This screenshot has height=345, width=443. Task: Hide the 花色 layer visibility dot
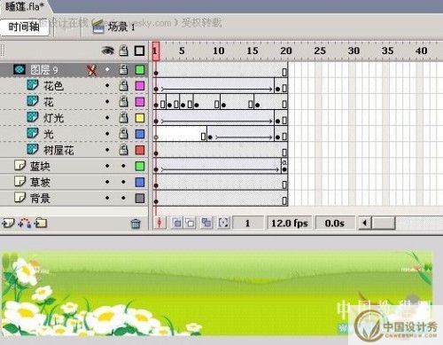pyautogui.click(x=107, y=86)
